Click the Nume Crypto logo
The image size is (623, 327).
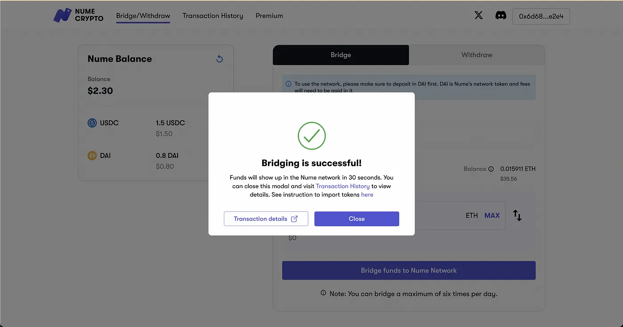coord(78,16)
